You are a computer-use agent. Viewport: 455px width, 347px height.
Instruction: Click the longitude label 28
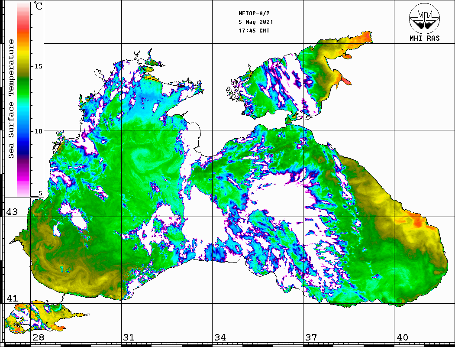(38, 337)
